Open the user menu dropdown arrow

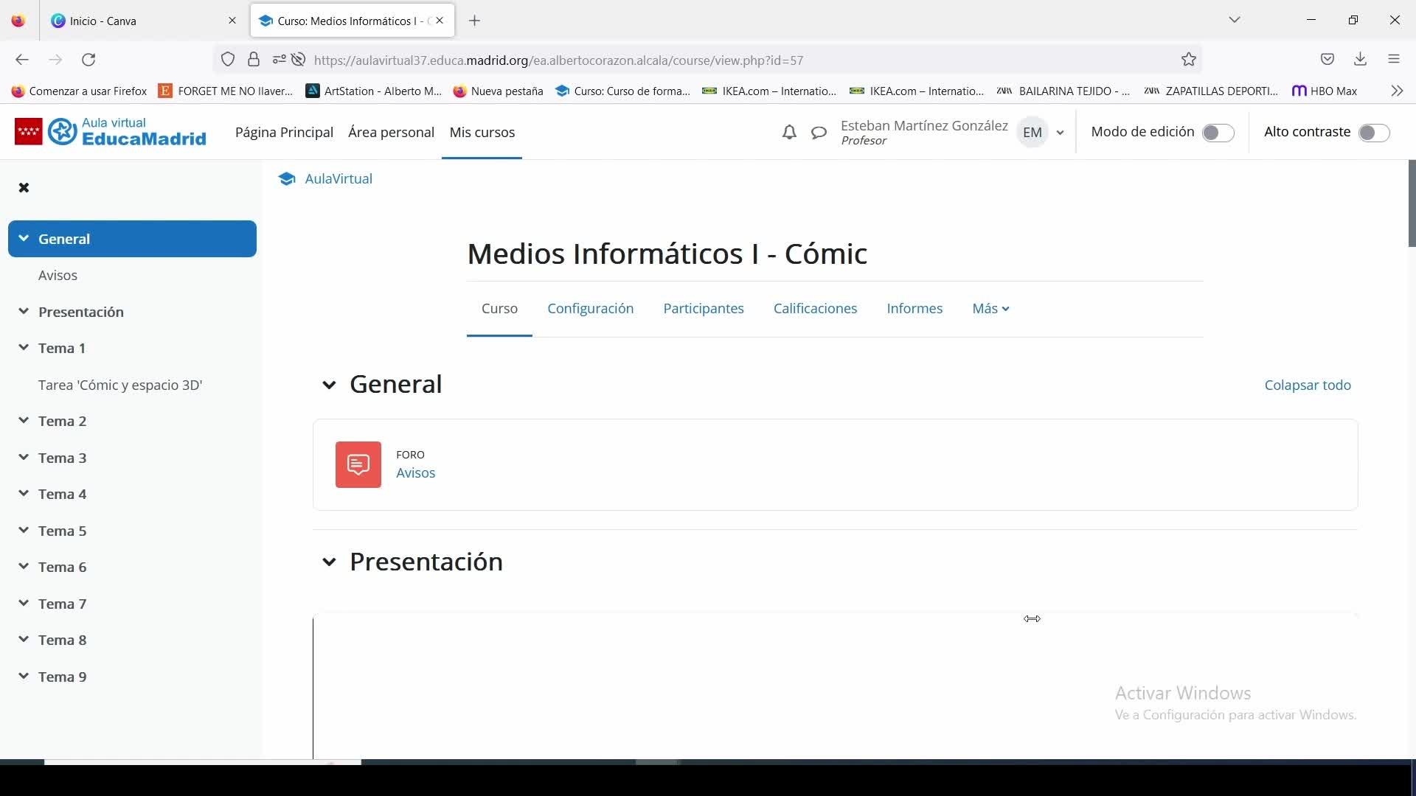click(x=1060, y=133)
